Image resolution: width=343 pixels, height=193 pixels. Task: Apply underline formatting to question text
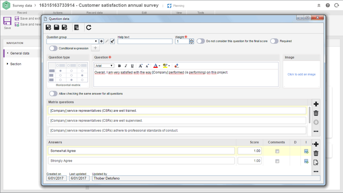click(x=132, y=66)
